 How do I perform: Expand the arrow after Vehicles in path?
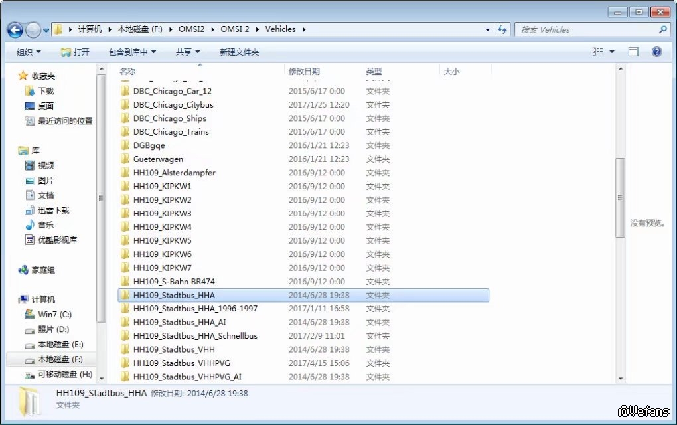point(304,29)
